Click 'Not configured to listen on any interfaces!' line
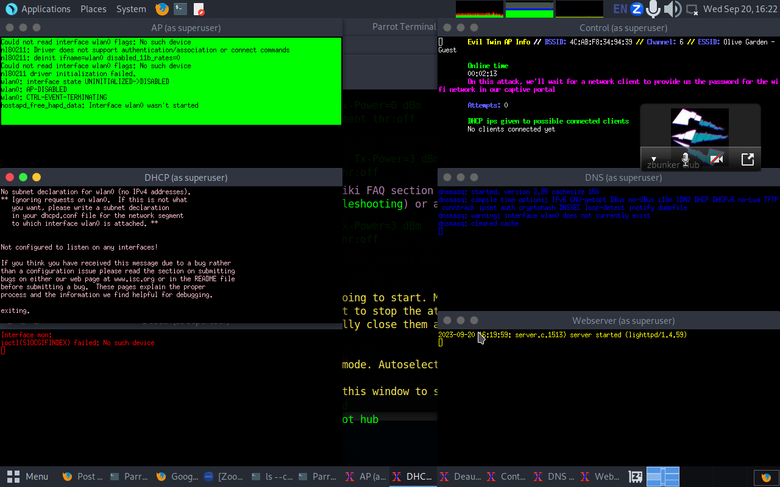 (x=79, y=247)
